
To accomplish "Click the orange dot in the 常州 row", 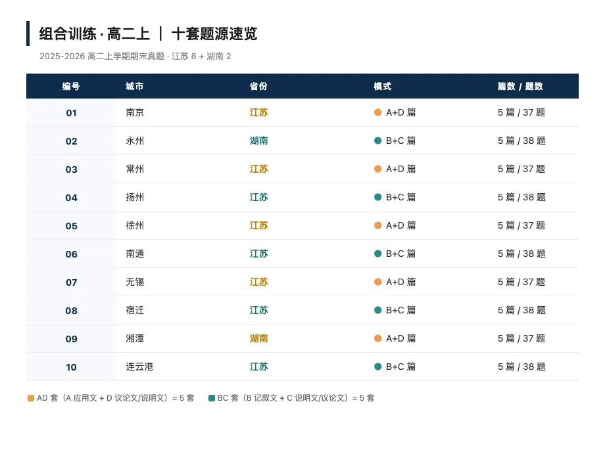I will 377,169.
